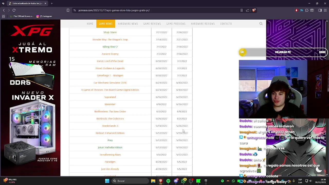Select the 6/9/2022 start date of Maneater
Screen dimensions: 329x185
coord(161,104)
